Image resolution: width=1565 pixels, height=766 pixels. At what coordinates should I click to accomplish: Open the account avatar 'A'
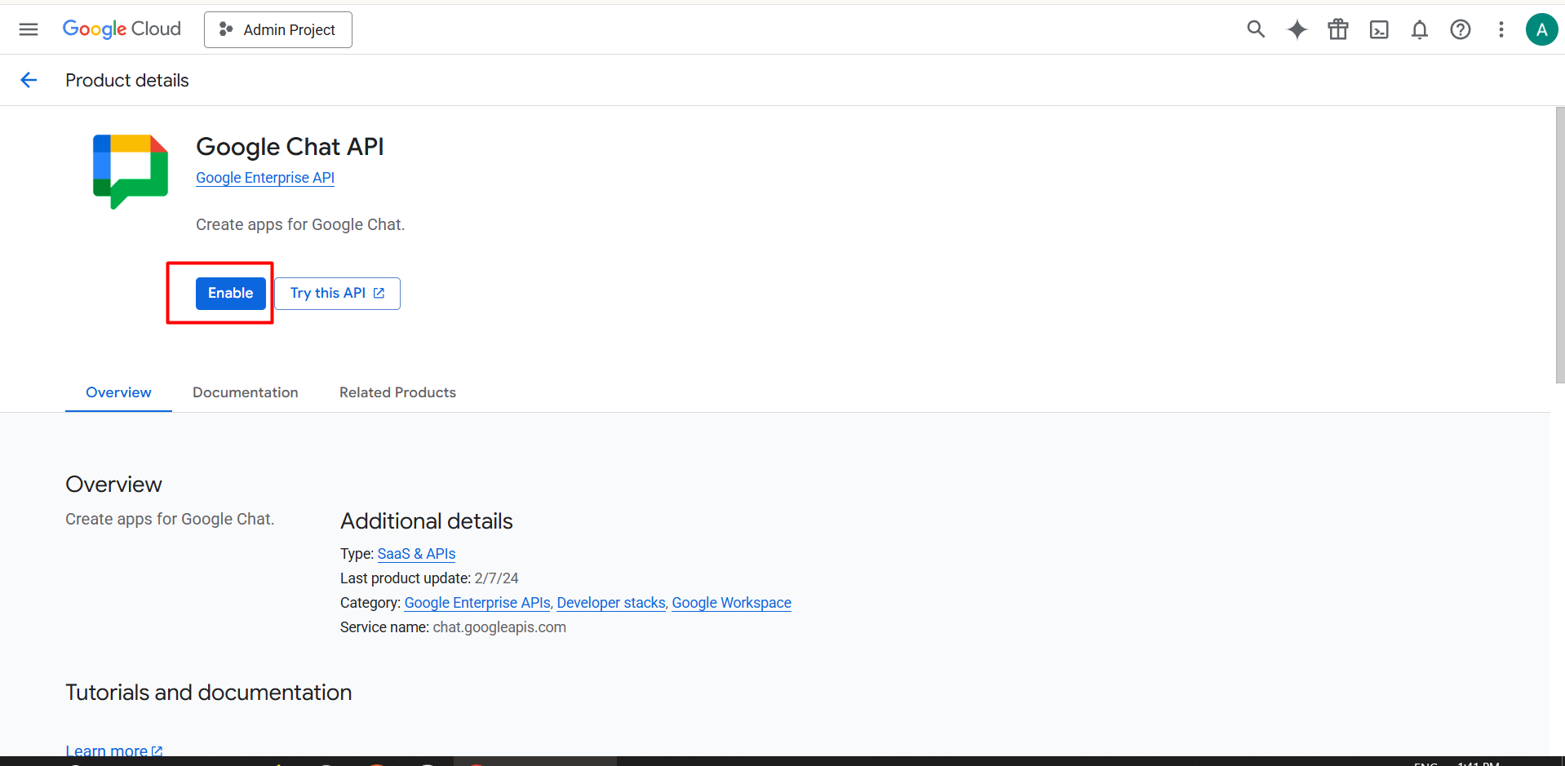pyautogui.click(x=1541, y=29)
